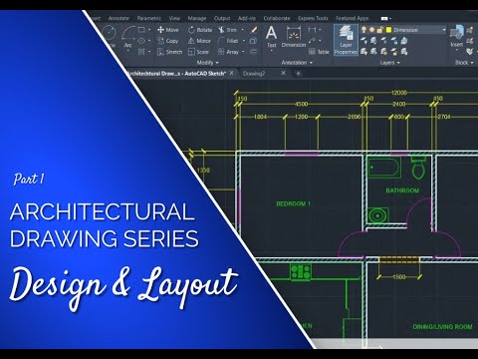The width and height of the screenshot is (478, 359).
Task: Click the Rectangle tool icon
Action: (x=141, y=30)
